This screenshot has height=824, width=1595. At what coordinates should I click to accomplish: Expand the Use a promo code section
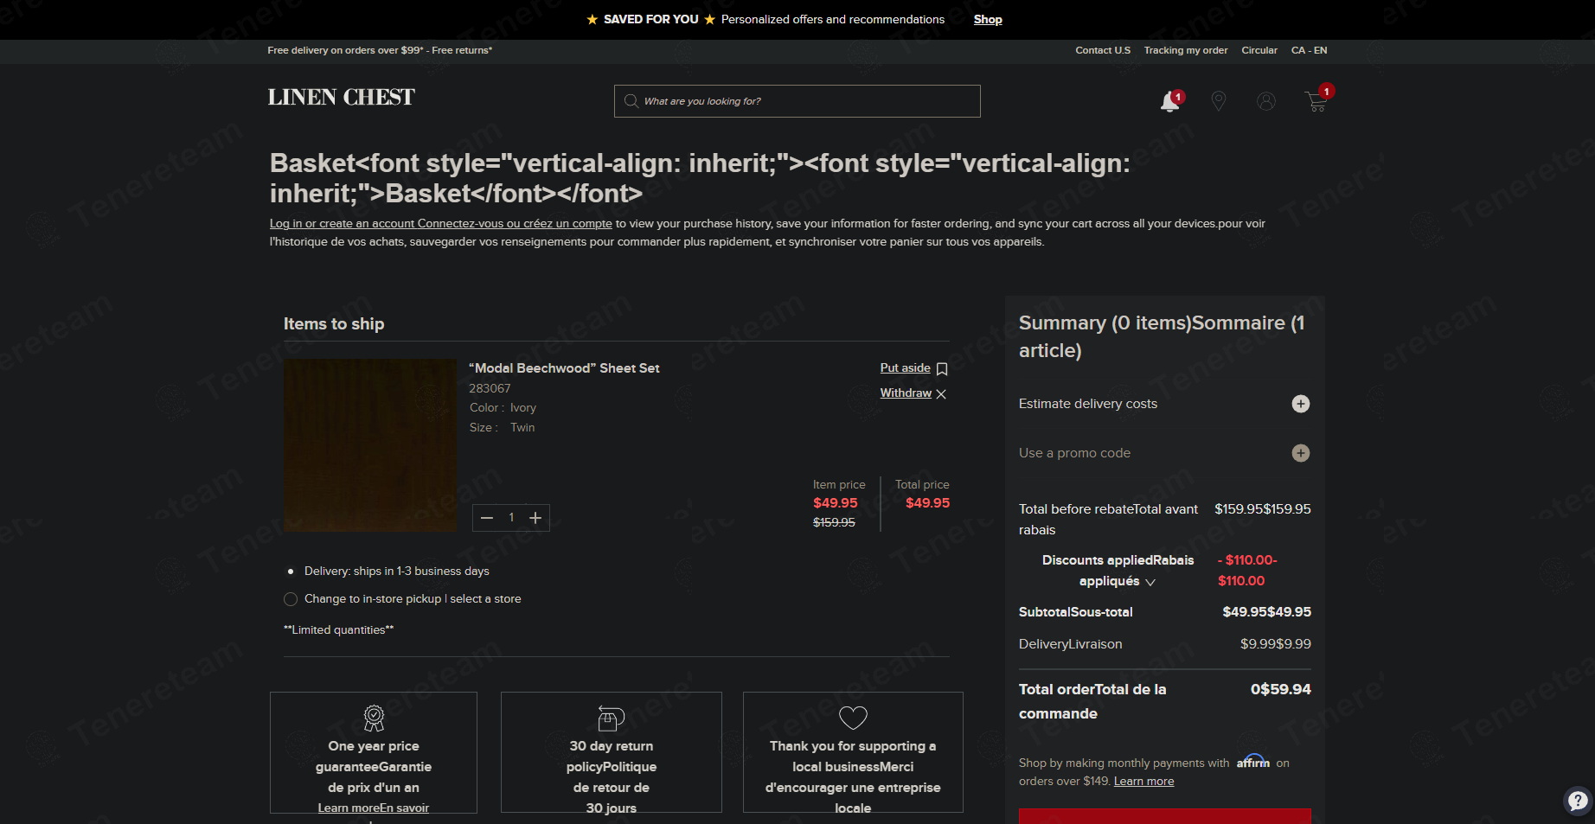(1301, 453)
